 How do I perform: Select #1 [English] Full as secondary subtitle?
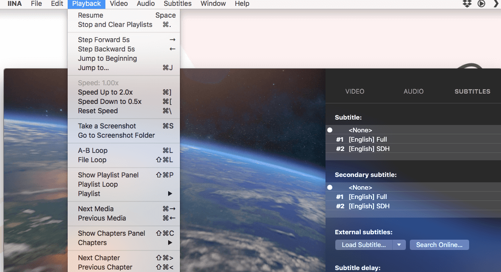(413, 197)
